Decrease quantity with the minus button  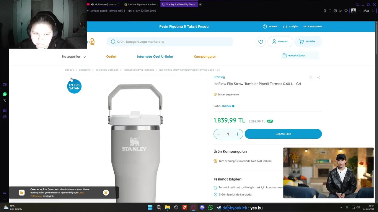219,134
